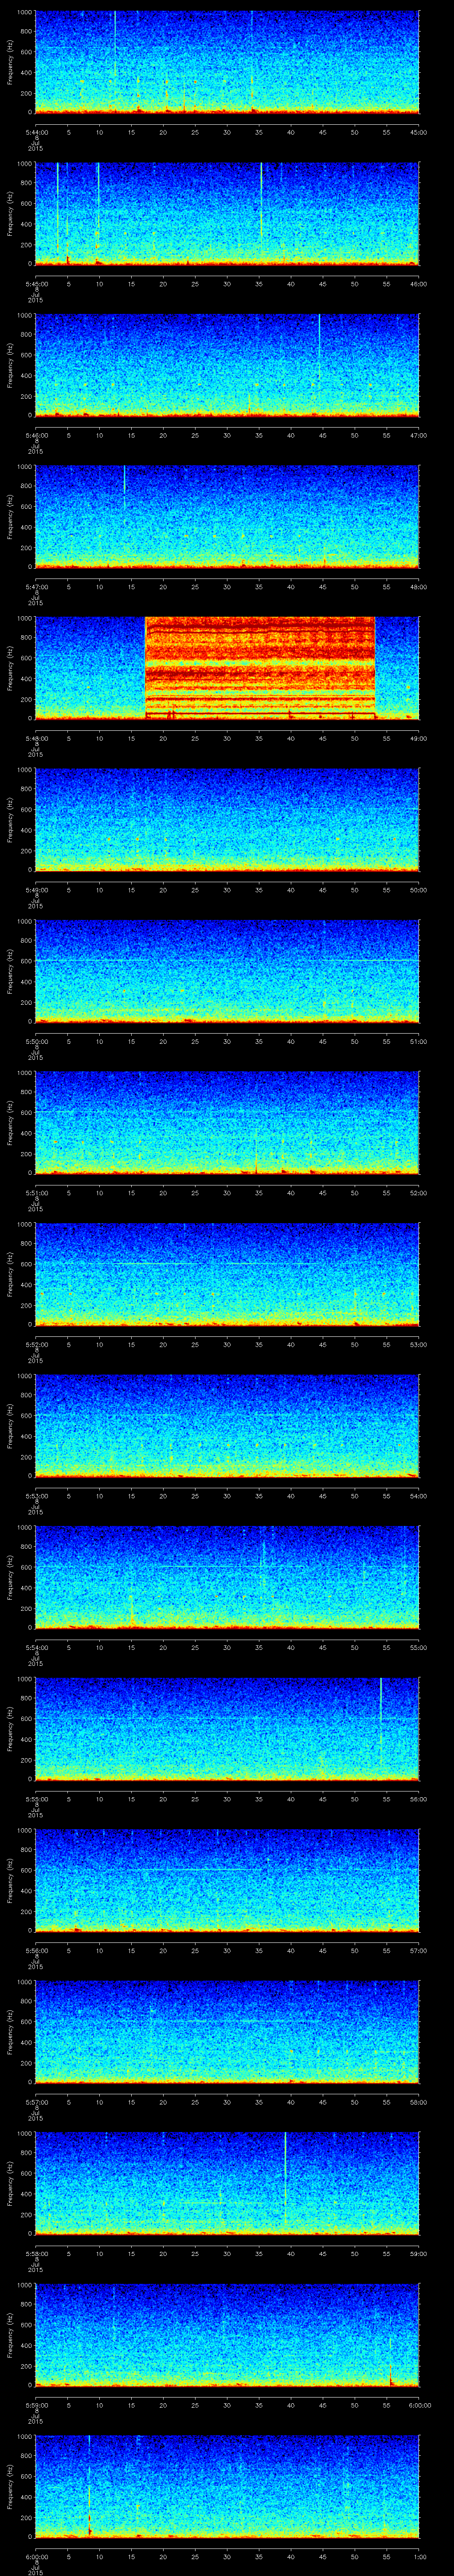Click the spectrogram panel starting at 5:59:00
454x2576 pixels.
tap(227, 2334)
